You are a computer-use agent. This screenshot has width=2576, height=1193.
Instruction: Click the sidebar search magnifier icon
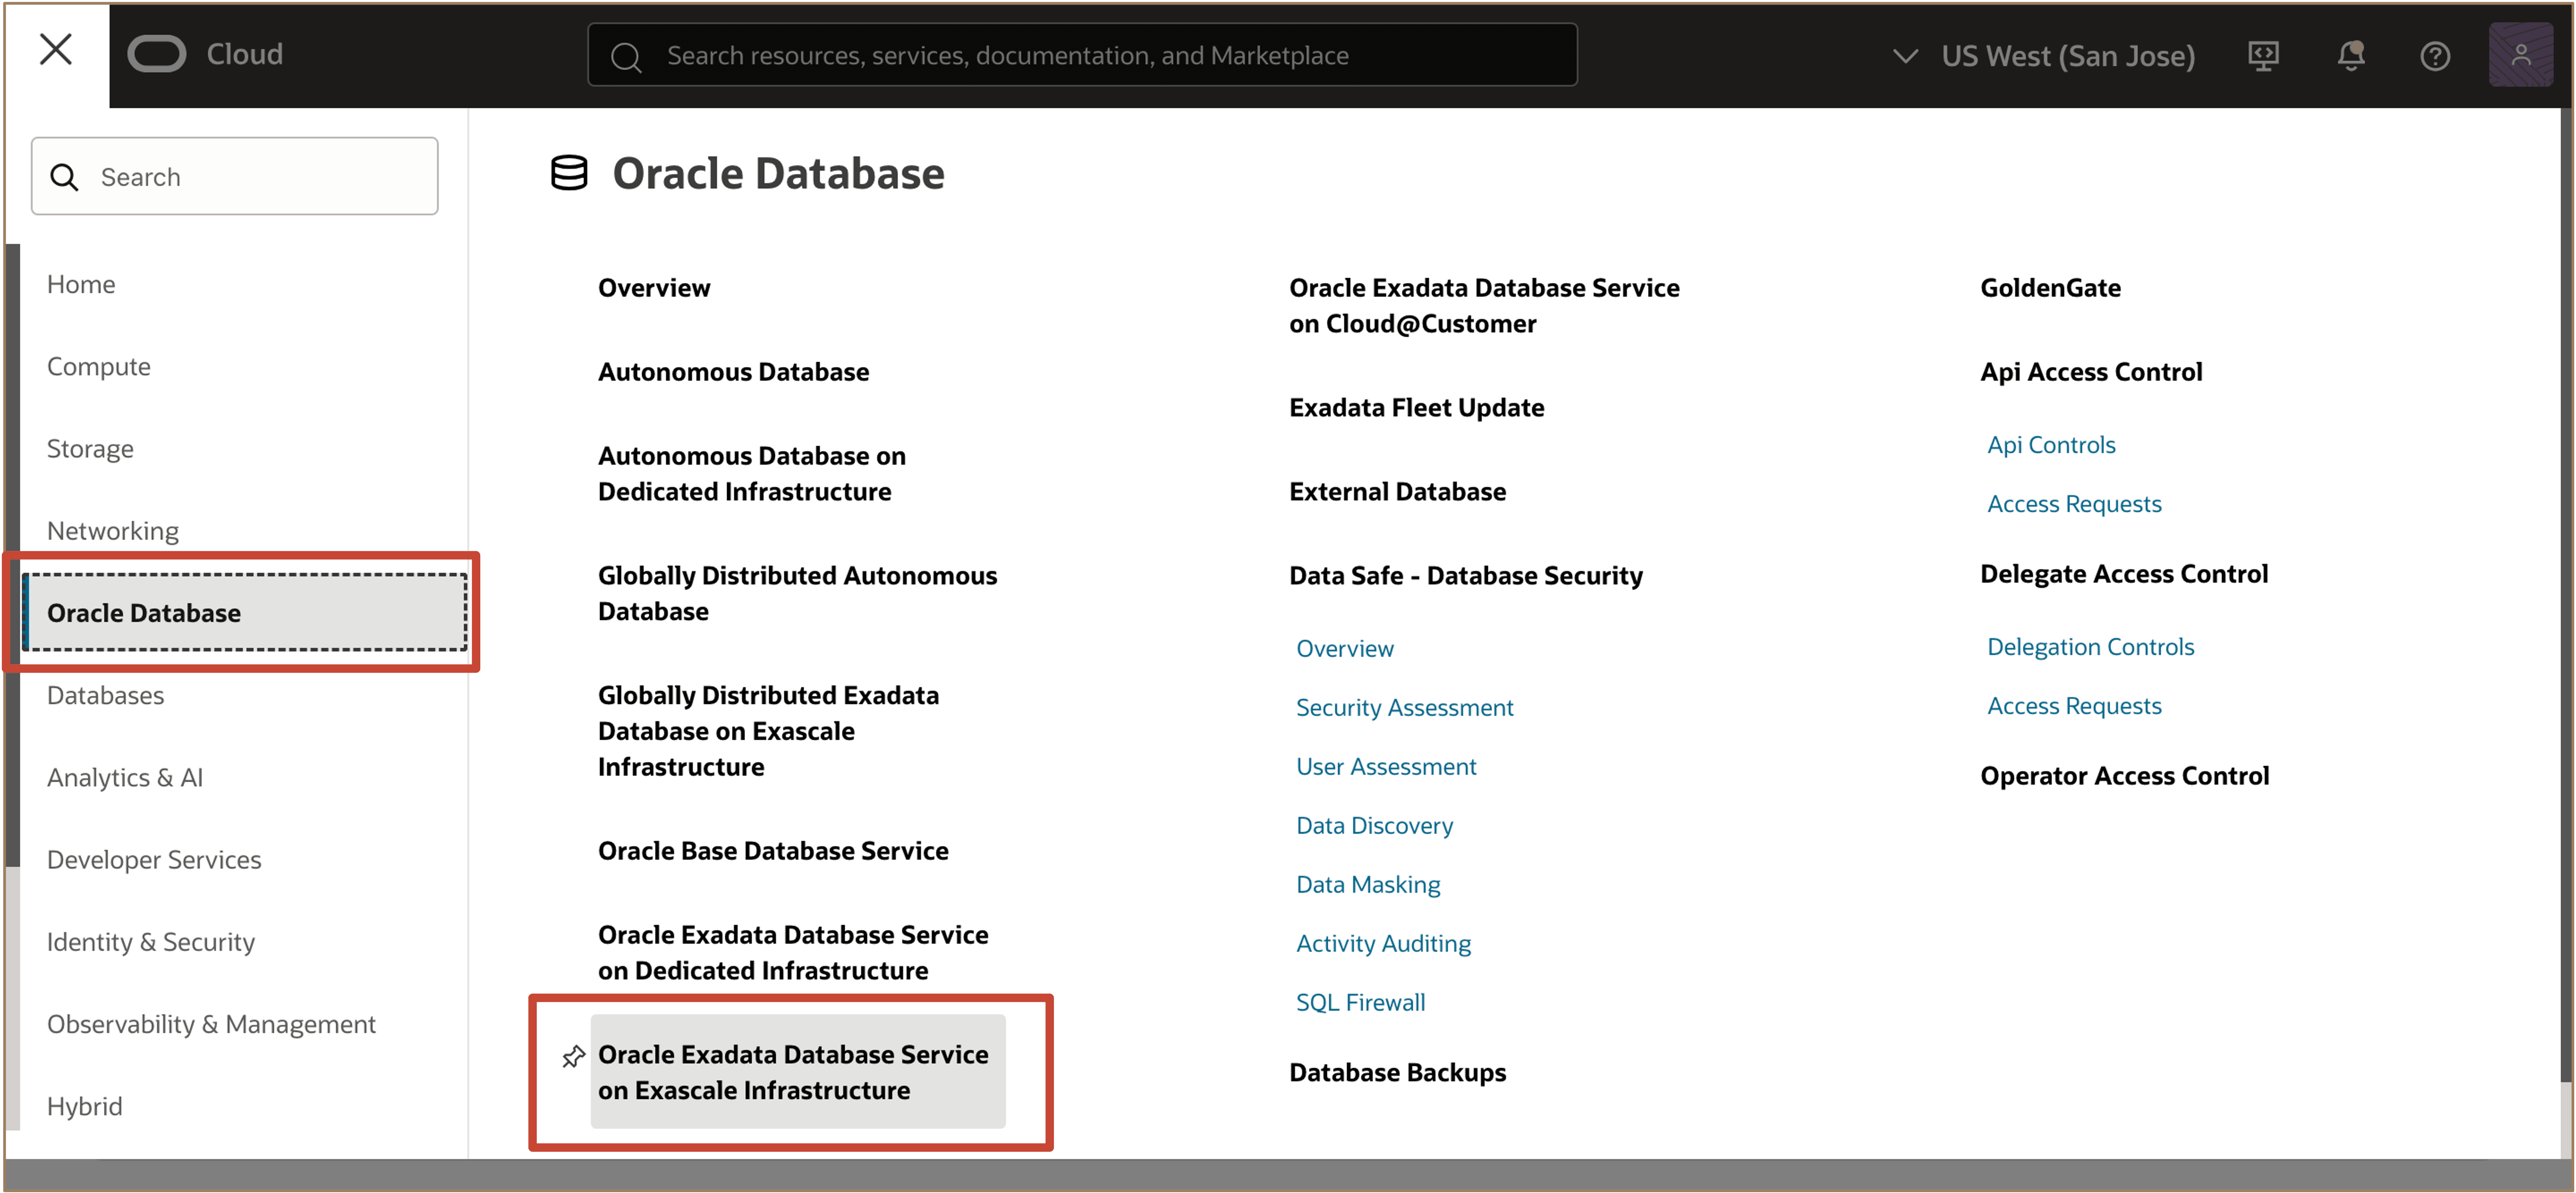(x=64, y=177)
